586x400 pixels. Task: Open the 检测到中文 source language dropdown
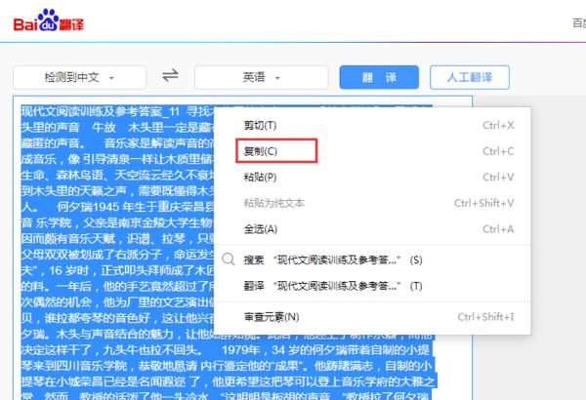pos(79,77)
